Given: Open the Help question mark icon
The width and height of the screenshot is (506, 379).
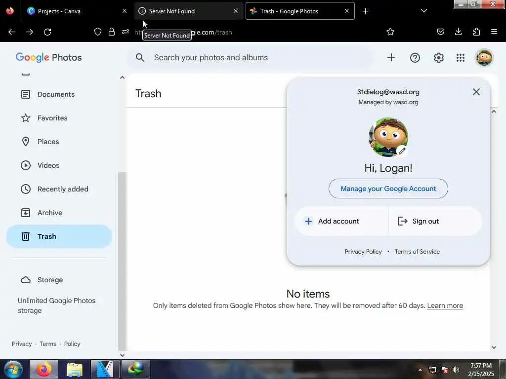Looking at the screenshot, I should coord(415,58).
